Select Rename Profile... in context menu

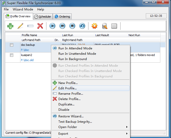(90, 93)
